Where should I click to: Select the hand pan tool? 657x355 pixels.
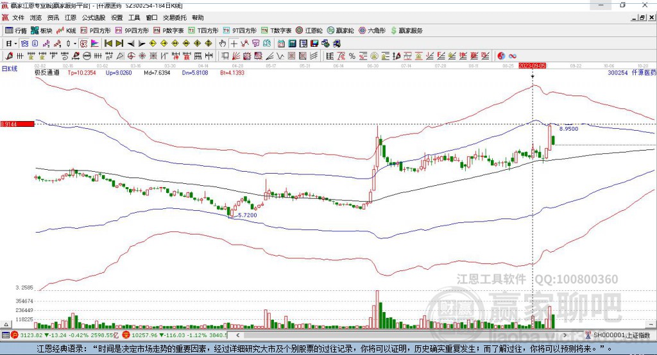pyautogui.click(x=223, y=44)
